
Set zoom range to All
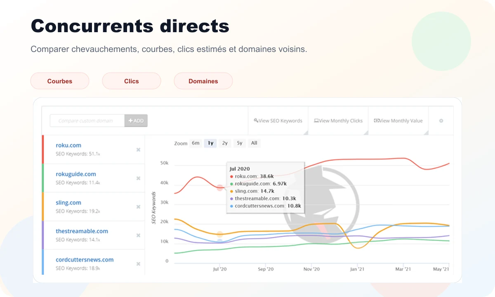[254, 143]
